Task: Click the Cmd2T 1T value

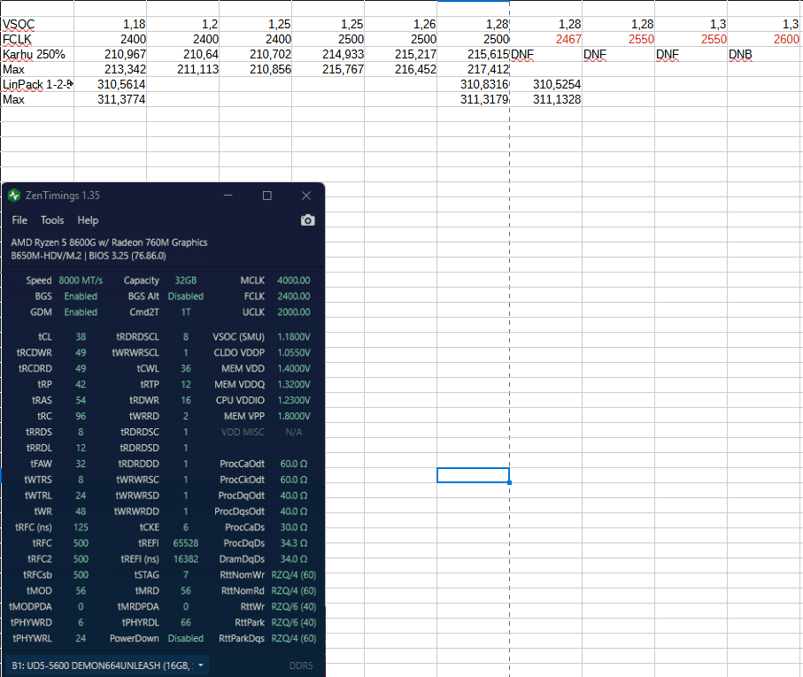Action: pos(185,312)
